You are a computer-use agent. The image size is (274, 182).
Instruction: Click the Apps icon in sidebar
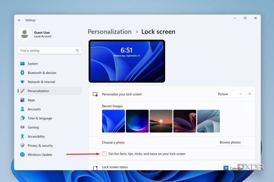tap(22, 100)
